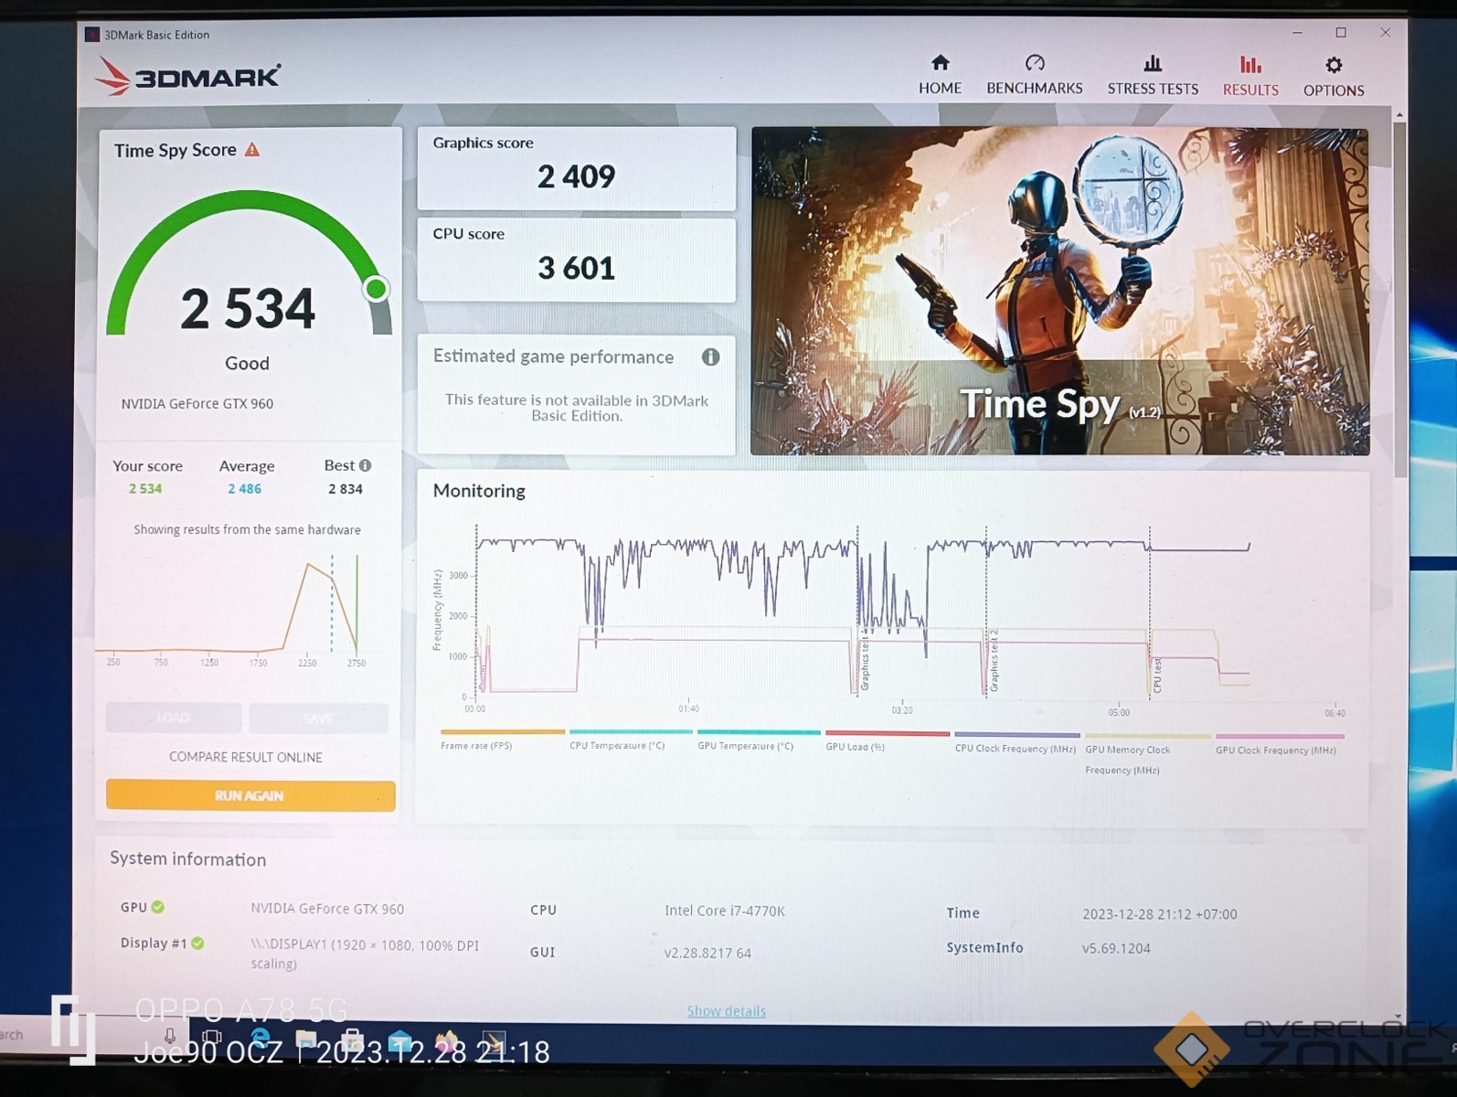
Task: Click the 3DMARK logo
Action: coord(187,76)
